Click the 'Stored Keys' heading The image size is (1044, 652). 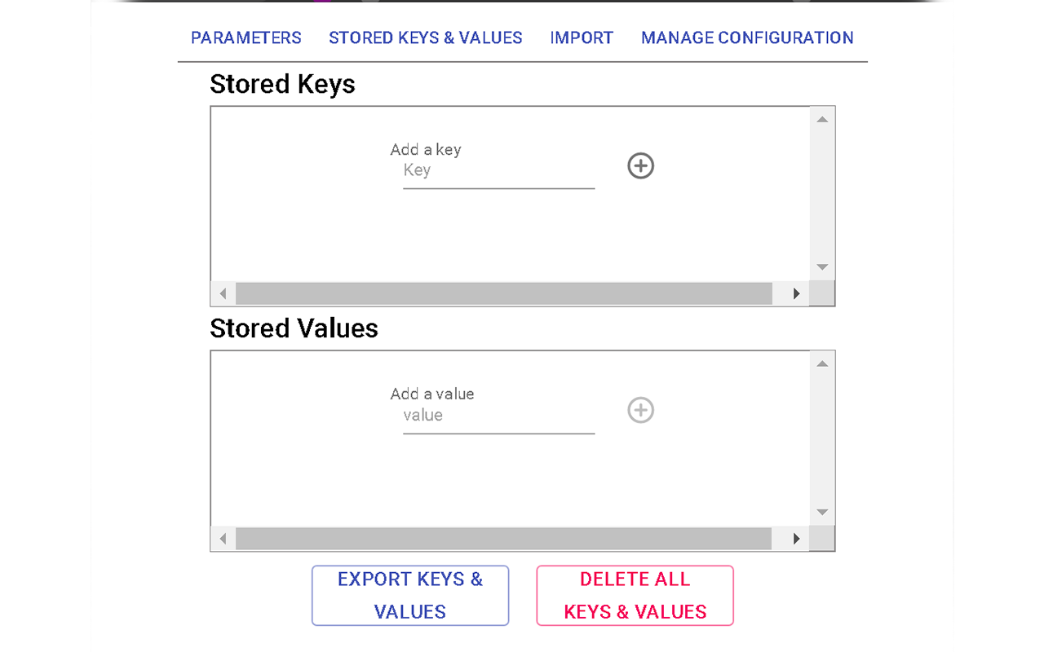[x=282, y=84]
